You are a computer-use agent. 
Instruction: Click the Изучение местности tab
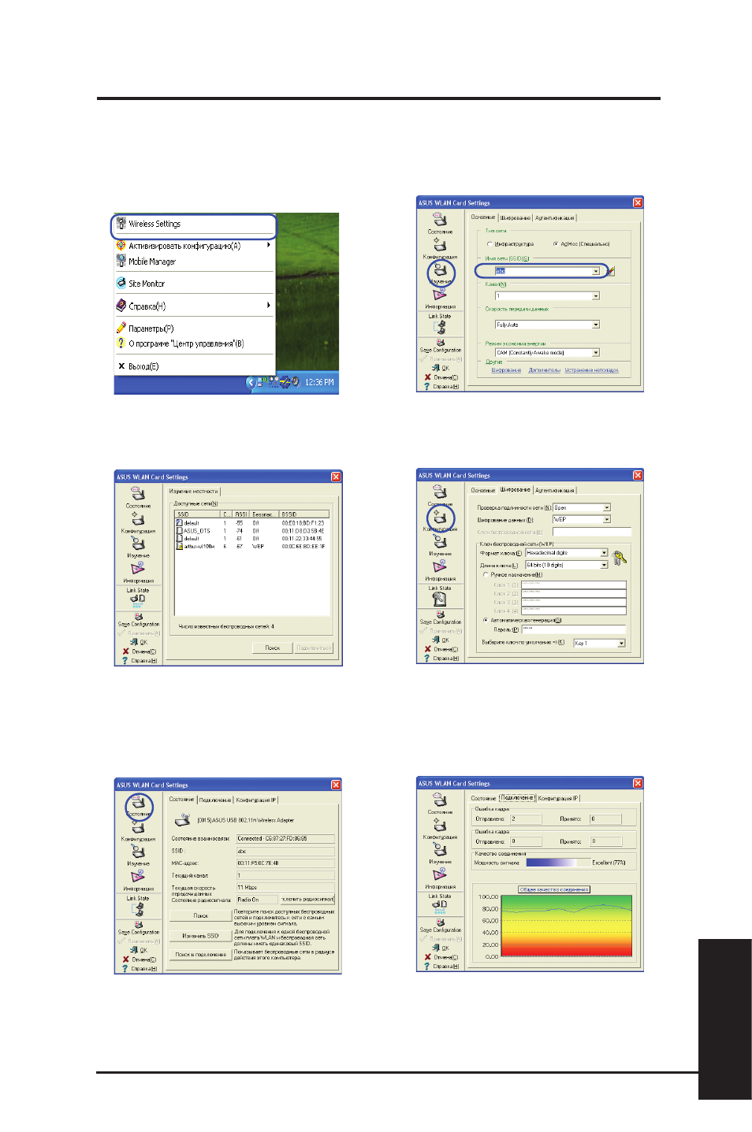point(193,492)
